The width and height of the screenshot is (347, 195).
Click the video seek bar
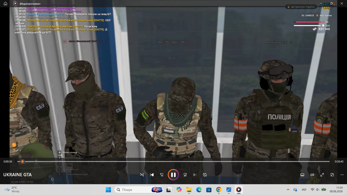(173, 161)
